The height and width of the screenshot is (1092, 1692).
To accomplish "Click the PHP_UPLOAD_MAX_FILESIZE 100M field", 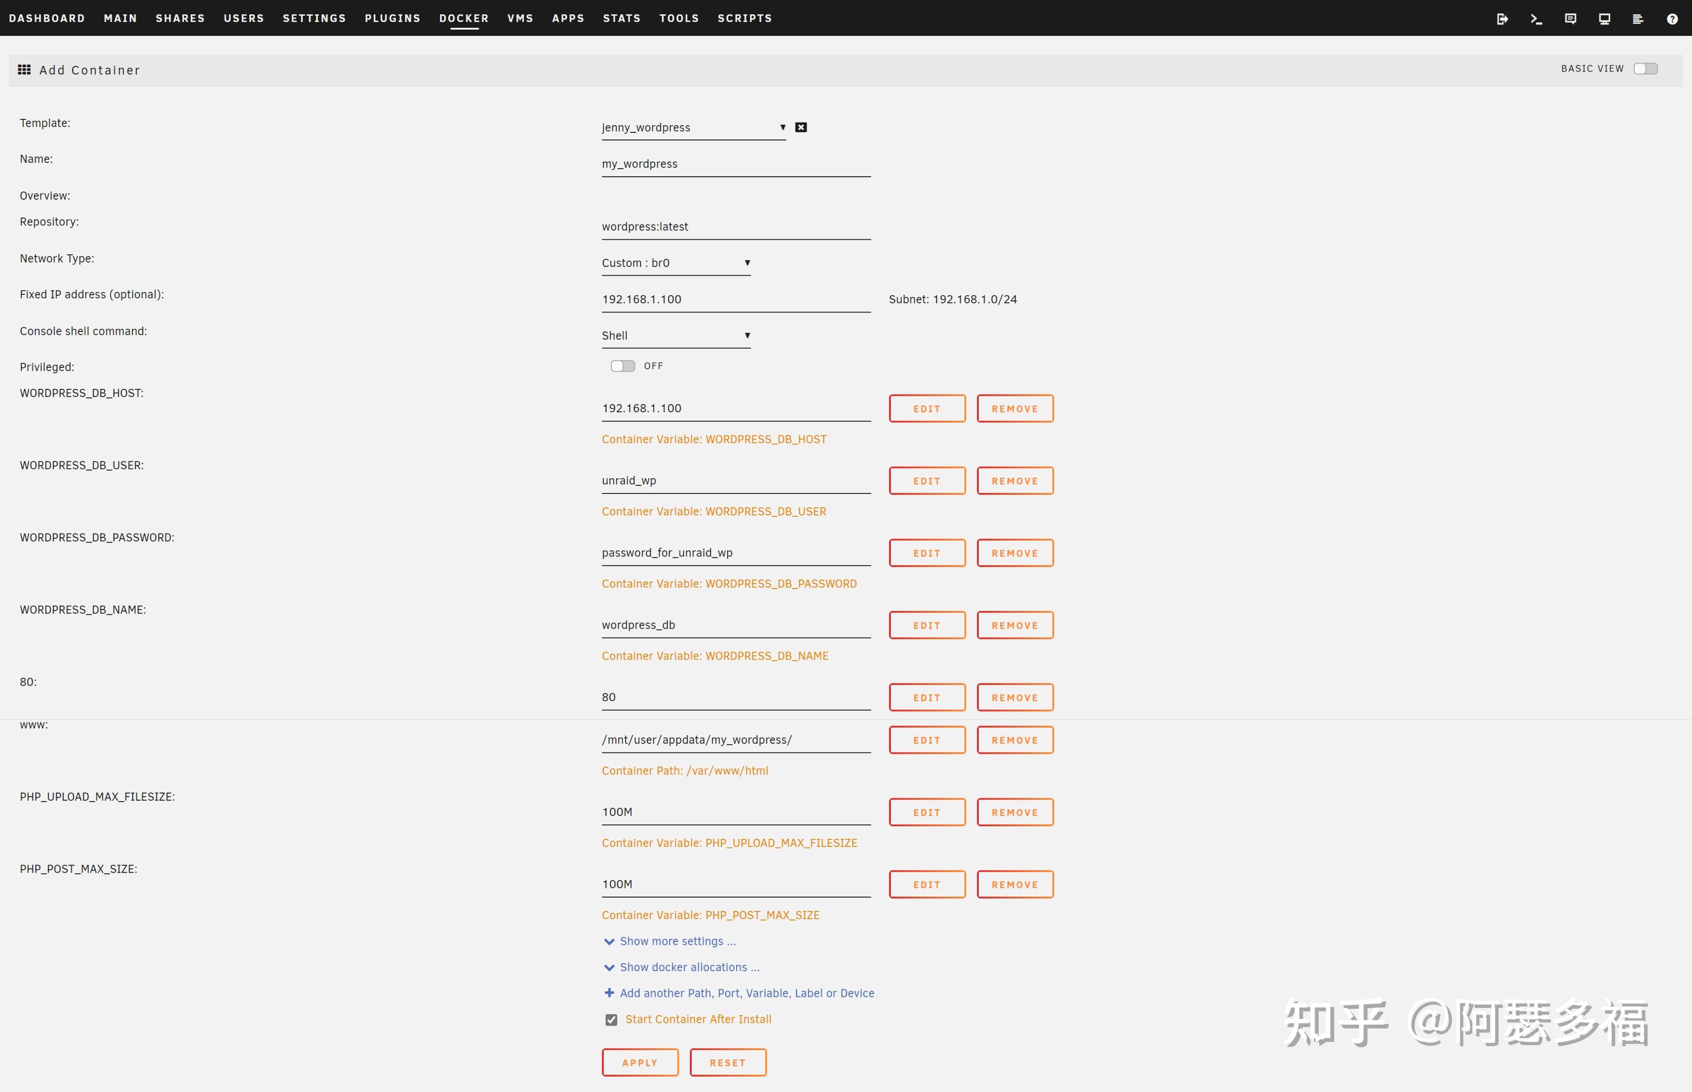I will coord(736,814).
